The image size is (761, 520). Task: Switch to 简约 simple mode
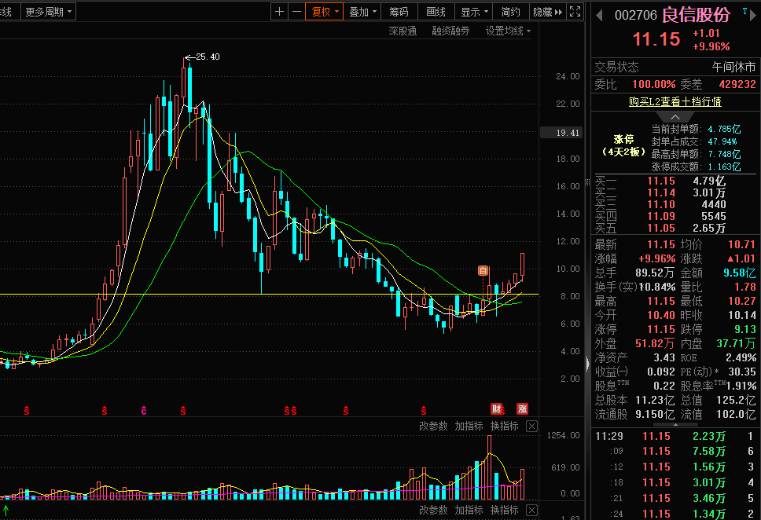(510, 12)
